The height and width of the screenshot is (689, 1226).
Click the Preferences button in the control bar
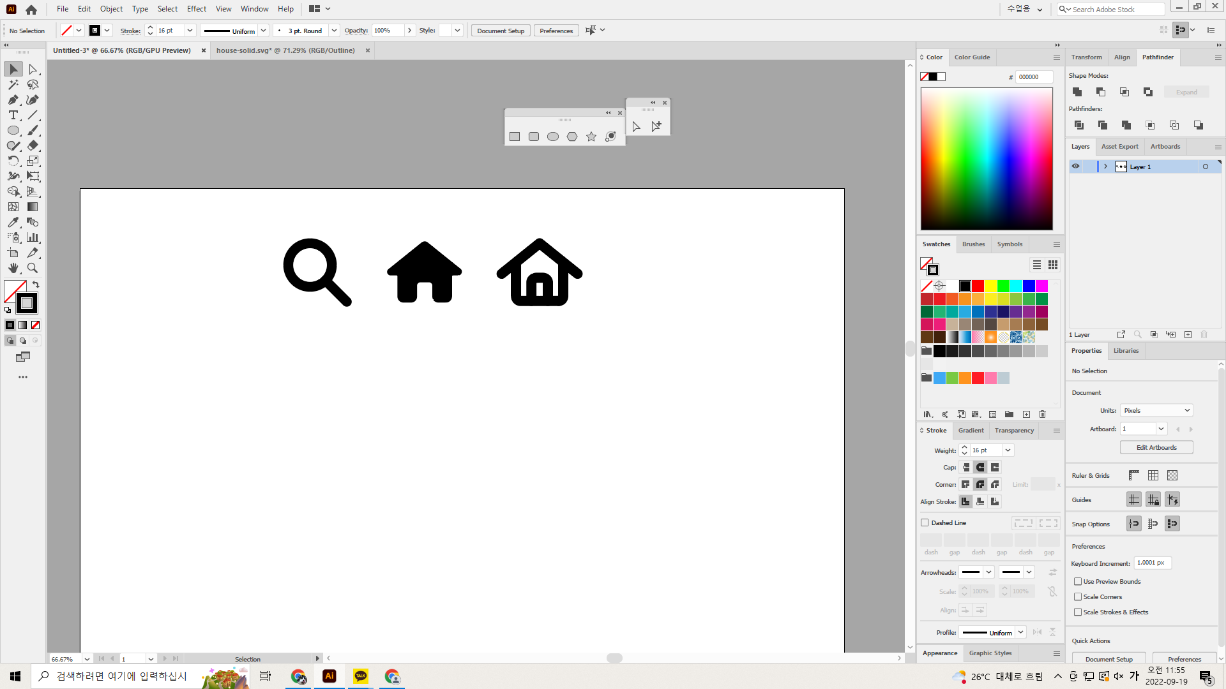point(556,31)
